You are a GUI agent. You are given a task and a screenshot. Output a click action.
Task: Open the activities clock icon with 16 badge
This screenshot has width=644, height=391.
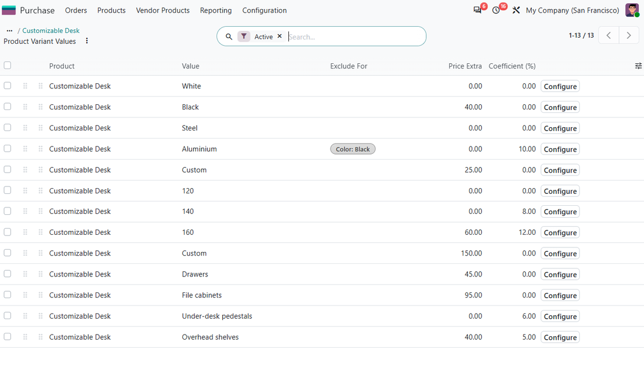pos(496,10)
